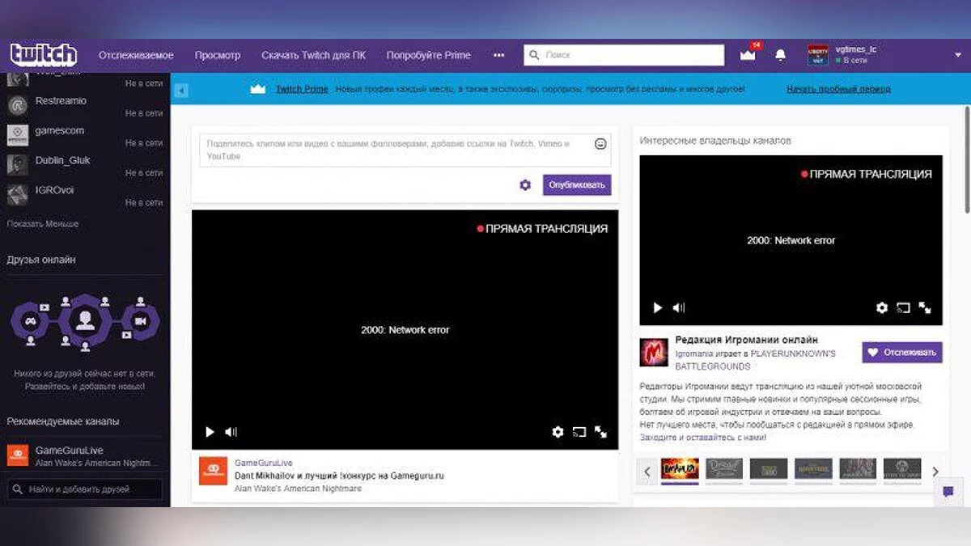
Task: Expand the three-dots more menu
Action: [498, 55]
